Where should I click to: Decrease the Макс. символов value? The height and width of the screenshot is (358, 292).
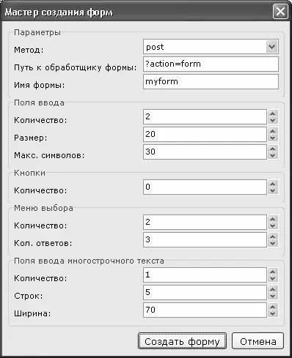click(273, 155)
